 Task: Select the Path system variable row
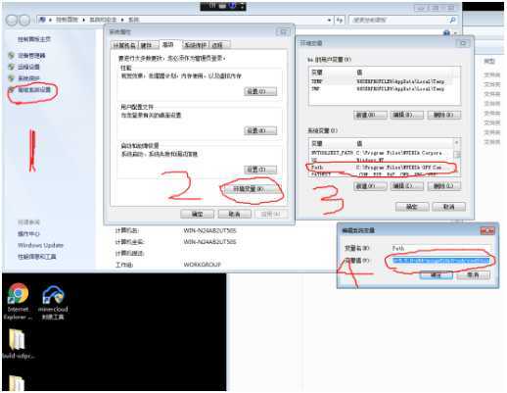(x=382, y=168)
